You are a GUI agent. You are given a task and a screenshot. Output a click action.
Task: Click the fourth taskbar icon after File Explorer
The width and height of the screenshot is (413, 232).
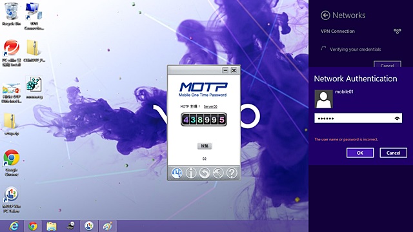(70, 226)
